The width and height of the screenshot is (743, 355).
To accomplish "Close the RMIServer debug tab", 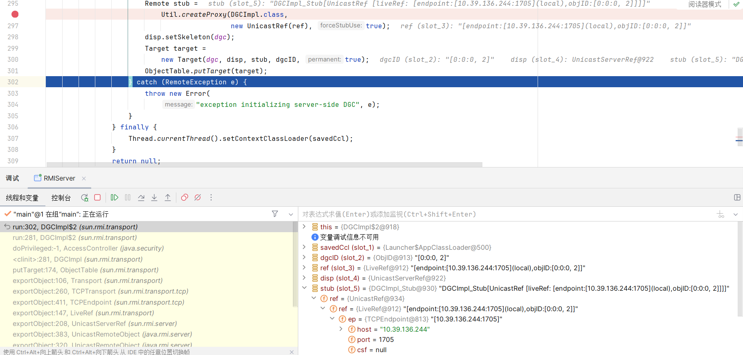I will click(84, 178).
